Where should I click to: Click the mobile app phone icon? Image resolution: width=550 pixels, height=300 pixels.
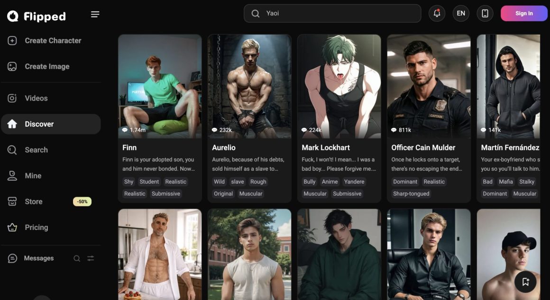click(x=485, y=13)
